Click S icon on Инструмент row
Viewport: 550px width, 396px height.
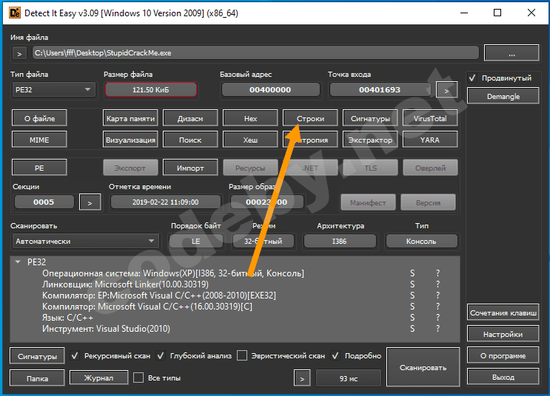[x=412, y=329]
